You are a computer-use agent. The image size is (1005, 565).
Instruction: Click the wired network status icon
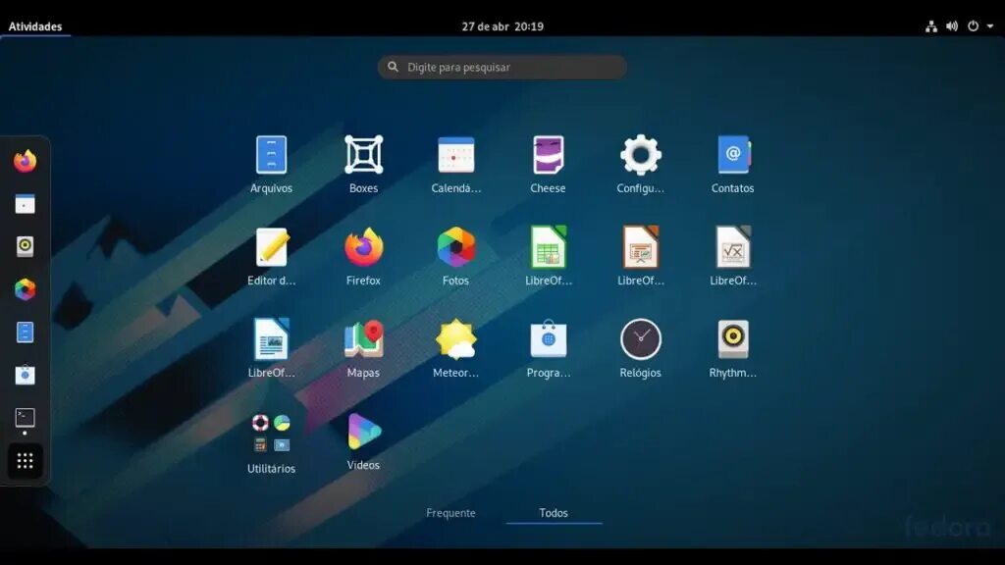(x=931, y=26)
